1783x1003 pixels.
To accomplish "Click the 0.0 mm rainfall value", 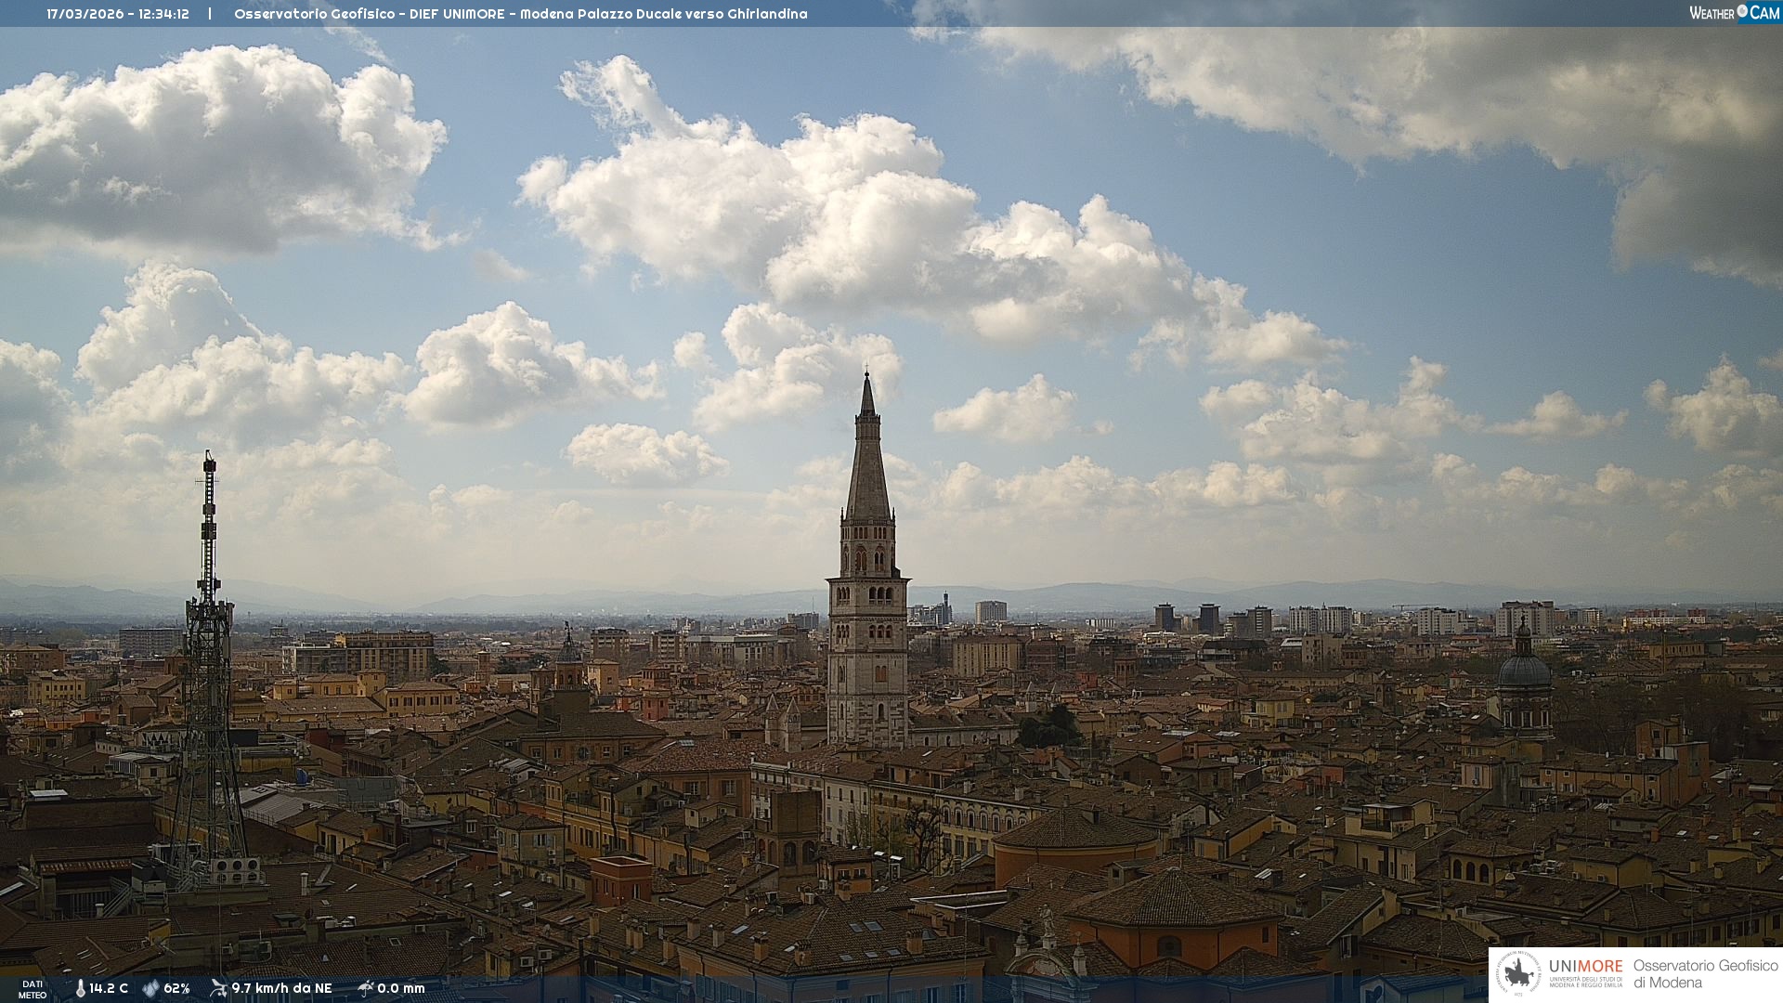I will [400, 988].
